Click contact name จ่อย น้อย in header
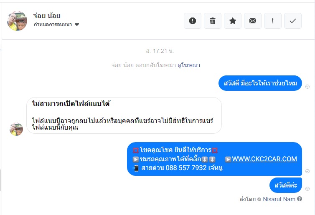 coord(47,16)
